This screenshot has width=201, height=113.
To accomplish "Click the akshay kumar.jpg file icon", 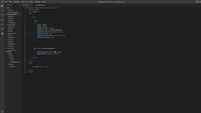I will click(x=7, y=12).
